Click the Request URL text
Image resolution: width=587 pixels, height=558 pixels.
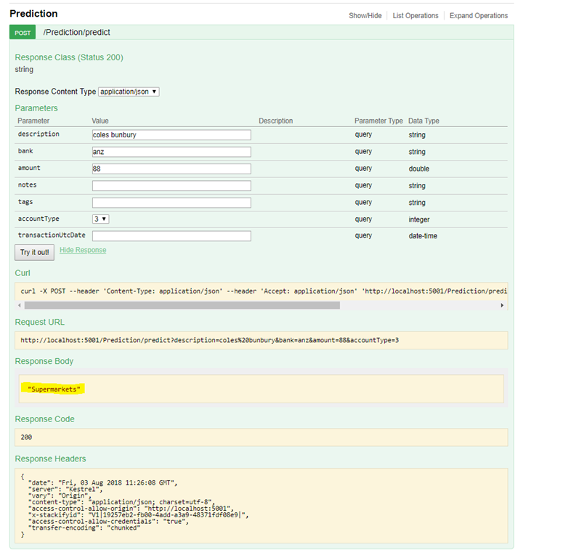pos(210,341)
